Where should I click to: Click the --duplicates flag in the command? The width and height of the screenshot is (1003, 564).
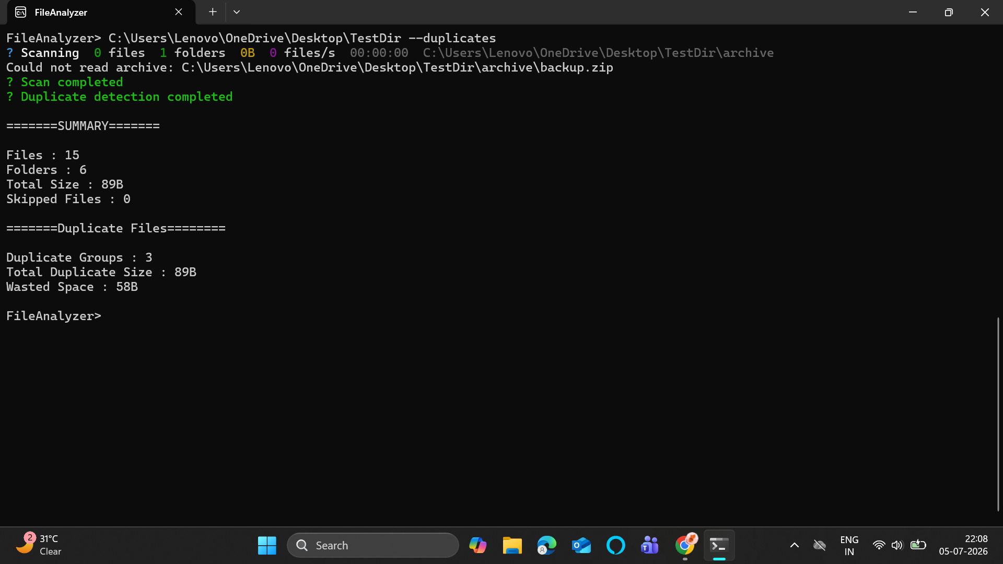pos(452,38)
